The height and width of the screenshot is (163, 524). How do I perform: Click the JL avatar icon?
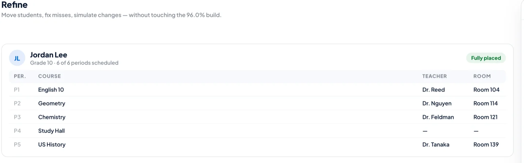17,58
